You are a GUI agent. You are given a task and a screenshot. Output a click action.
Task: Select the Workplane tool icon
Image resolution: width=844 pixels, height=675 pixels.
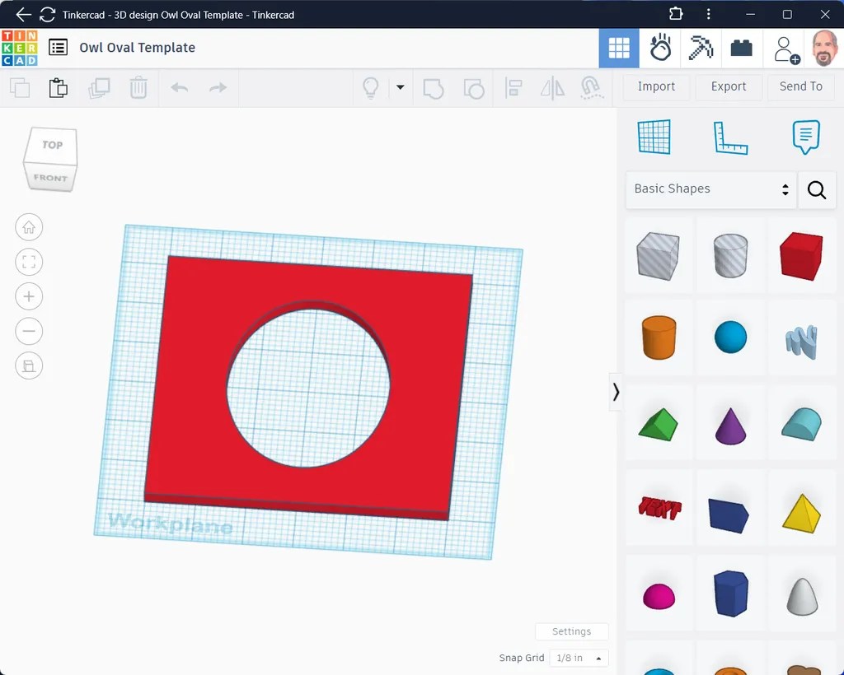654,137
